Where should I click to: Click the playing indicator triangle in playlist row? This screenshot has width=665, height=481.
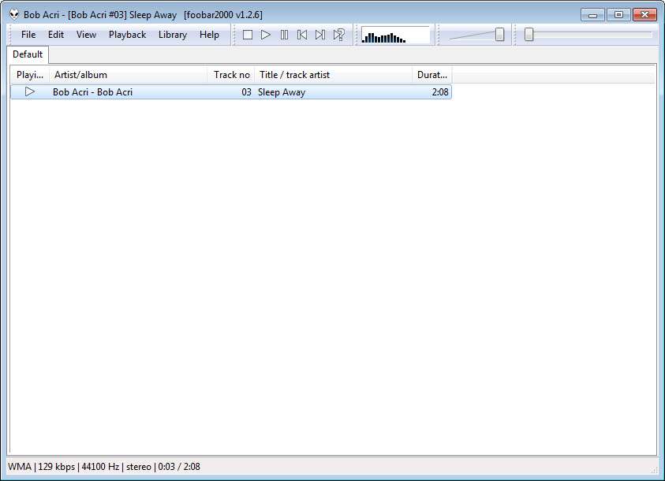coord(30,91)
